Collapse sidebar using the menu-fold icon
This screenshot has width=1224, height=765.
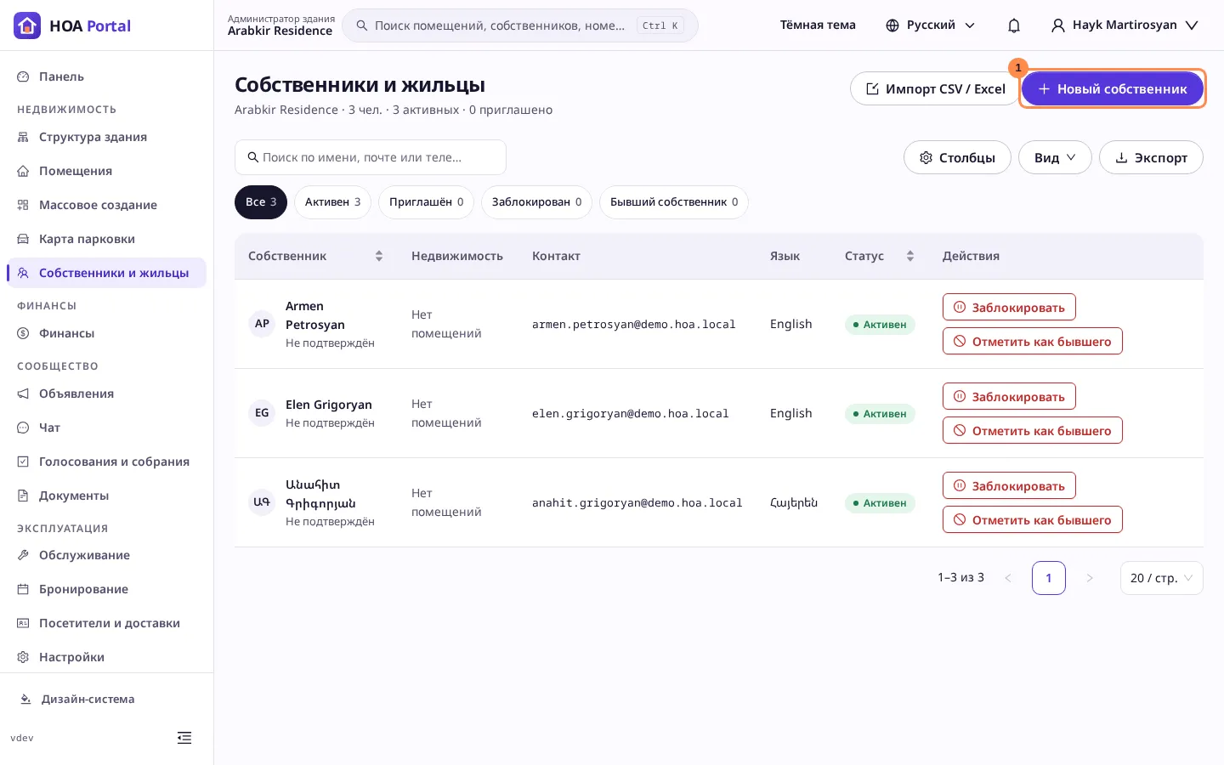184,738
